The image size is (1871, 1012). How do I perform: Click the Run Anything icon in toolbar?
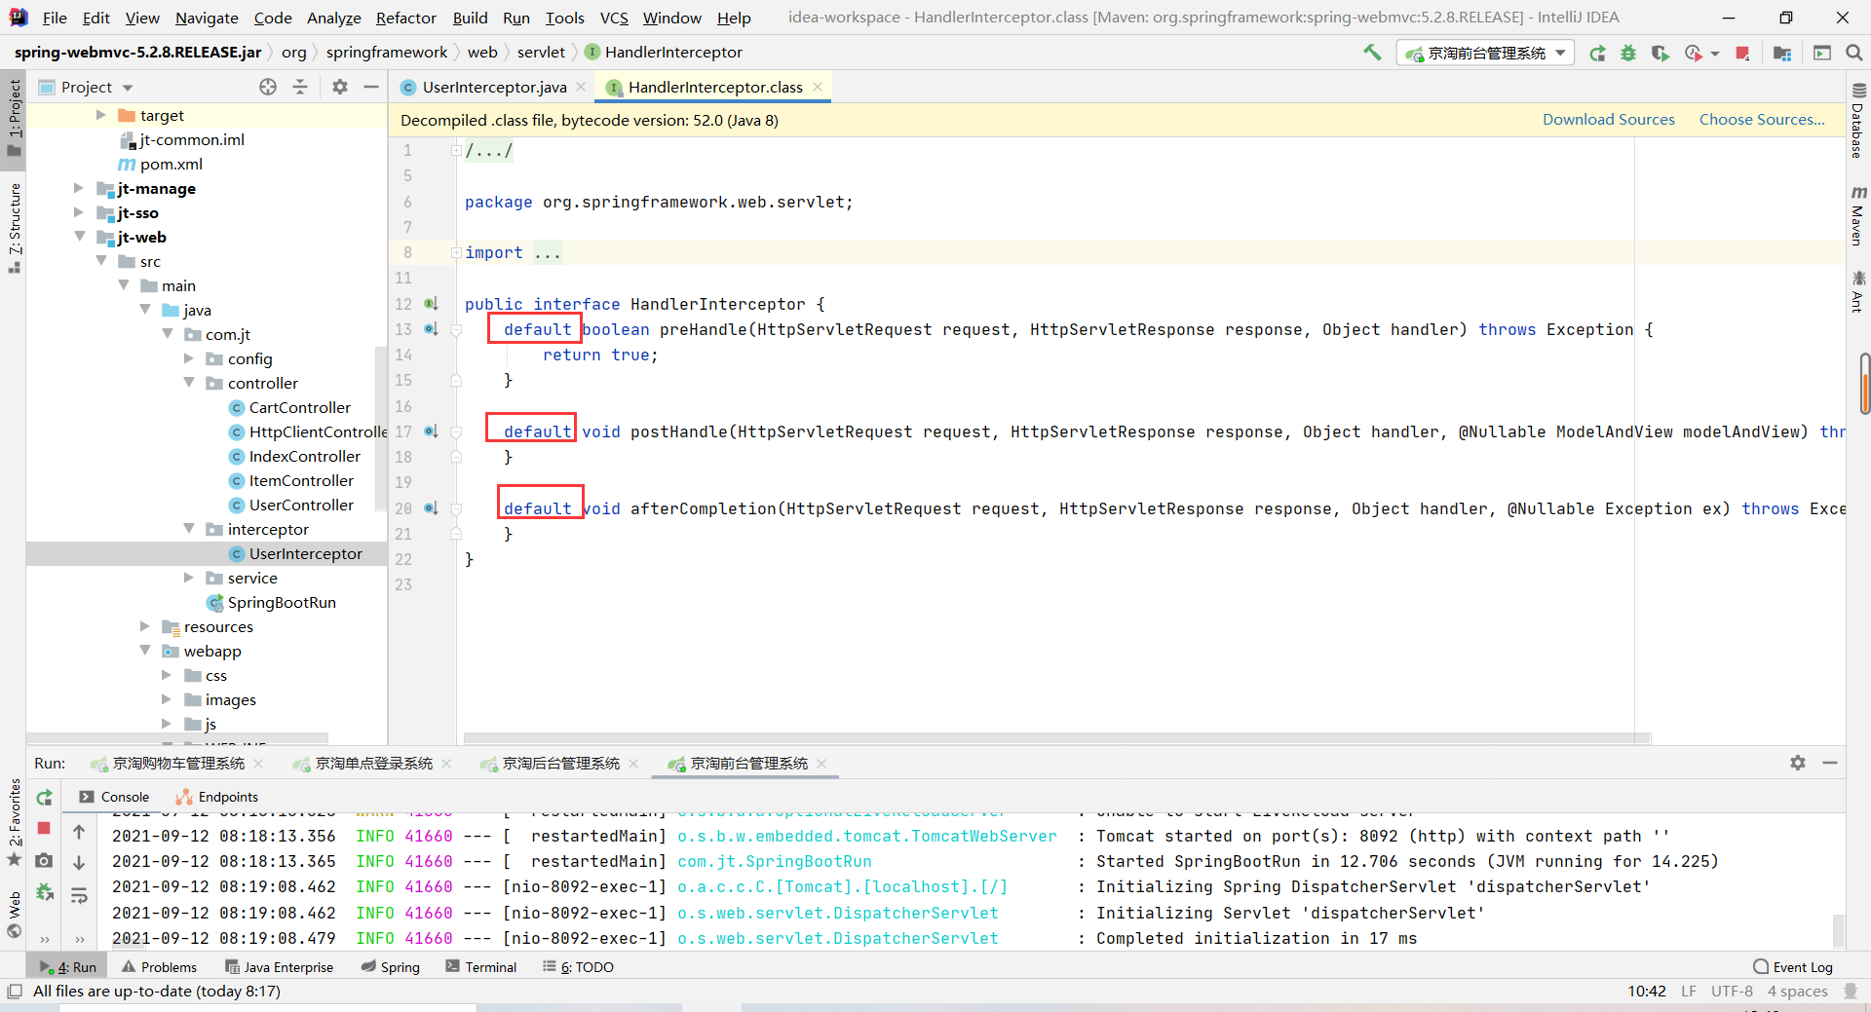[x=1822, y=53]
